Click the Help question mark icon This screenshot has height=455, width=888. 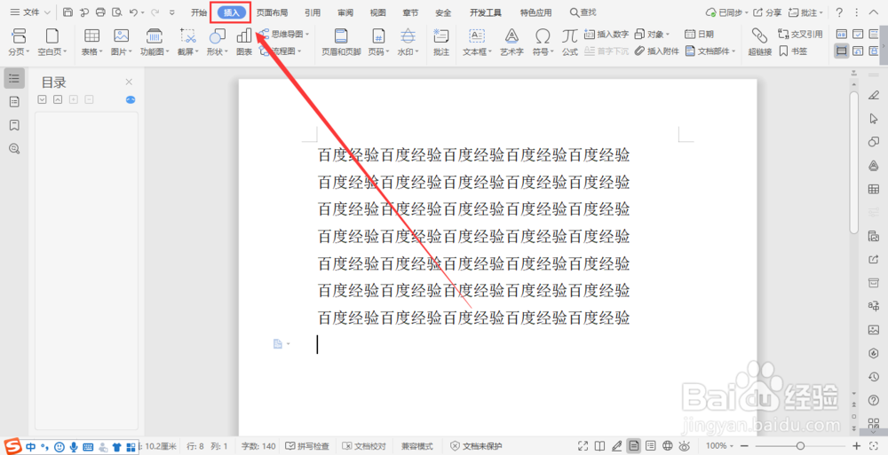pos(839,12)
